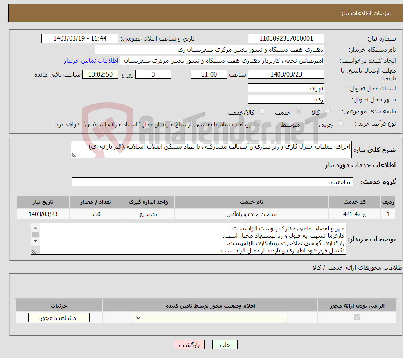Click the الزامی بودن ارائه مجوز header

[x=357, y=306]
